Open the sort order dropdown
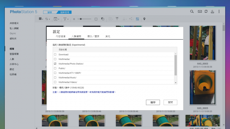 point(48,19)
